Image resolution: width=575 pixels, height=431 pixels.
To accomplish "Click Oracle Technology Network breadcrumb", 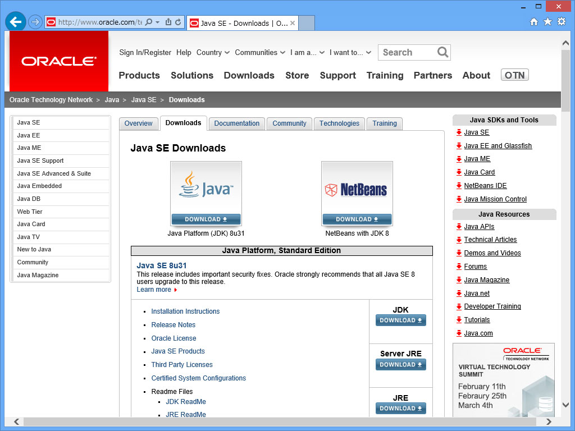I will pos(51,100).
